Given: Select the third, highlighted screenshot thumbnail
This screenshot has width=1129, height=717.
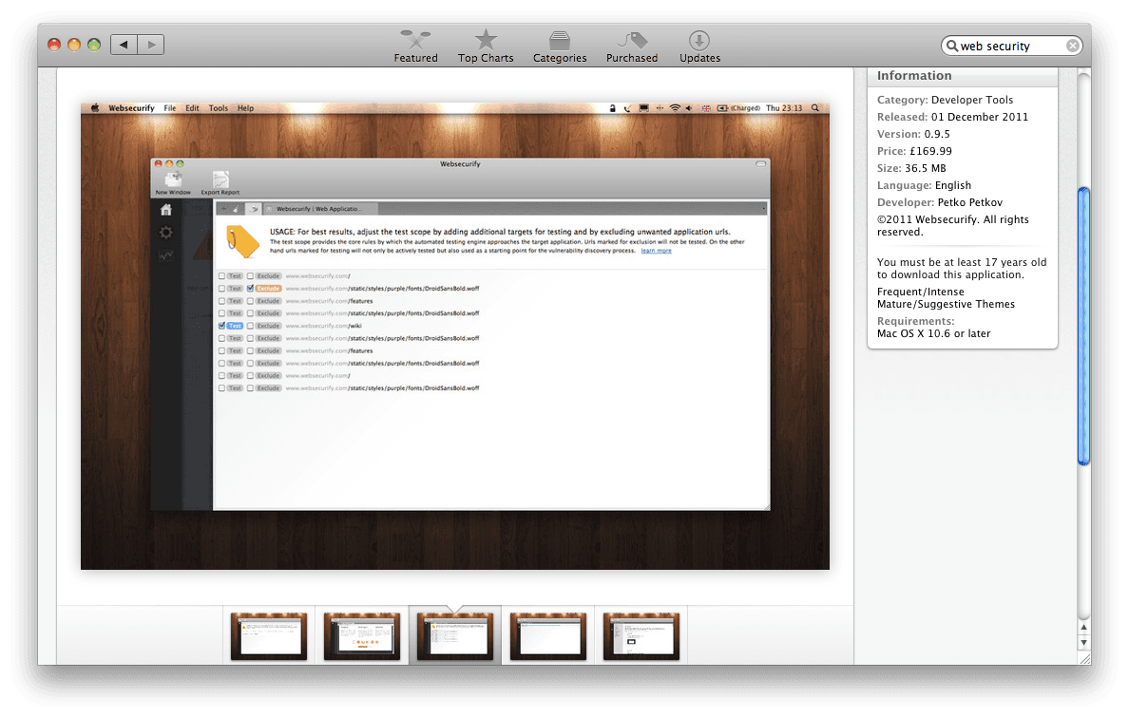Looking at the screenshot, I should click(455, 635).
